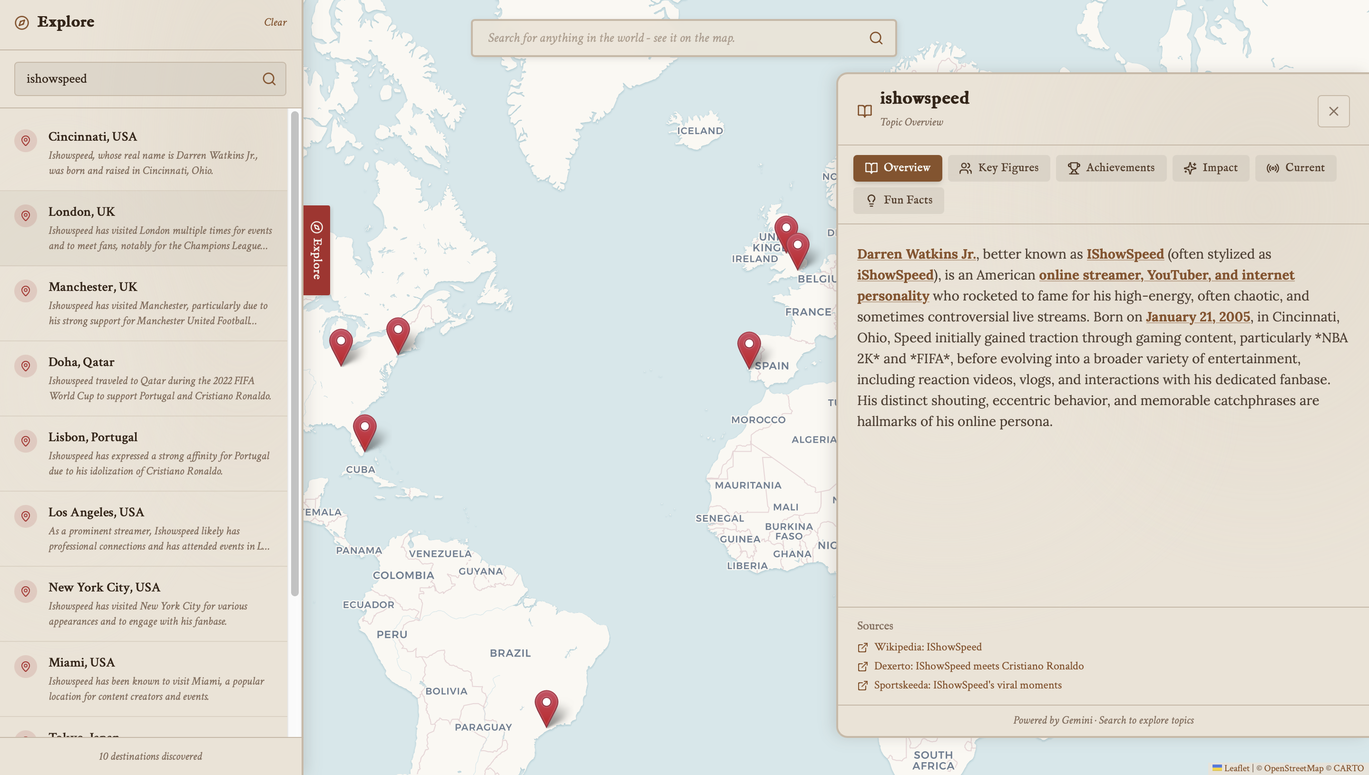
Task: Switch to the Key Figures tab
Action: coord(998,168)
